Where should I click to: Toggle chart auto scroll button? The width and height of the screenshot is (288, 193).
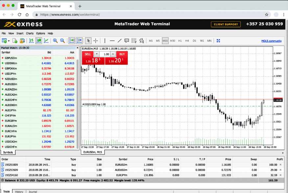tap(72, 41)
